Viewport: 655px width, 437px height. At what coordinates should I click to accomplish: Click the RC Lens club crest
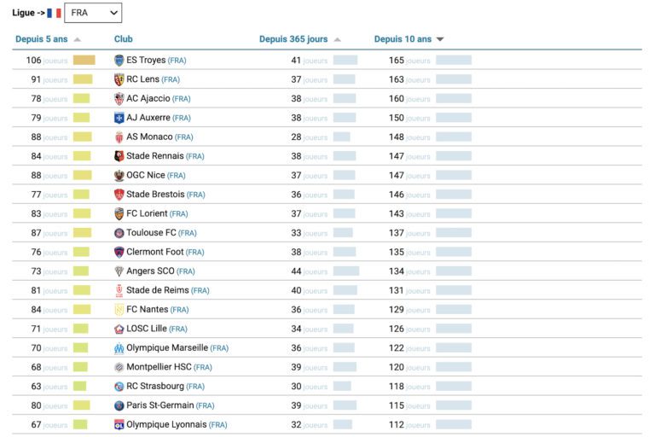[x=119, y=79]
